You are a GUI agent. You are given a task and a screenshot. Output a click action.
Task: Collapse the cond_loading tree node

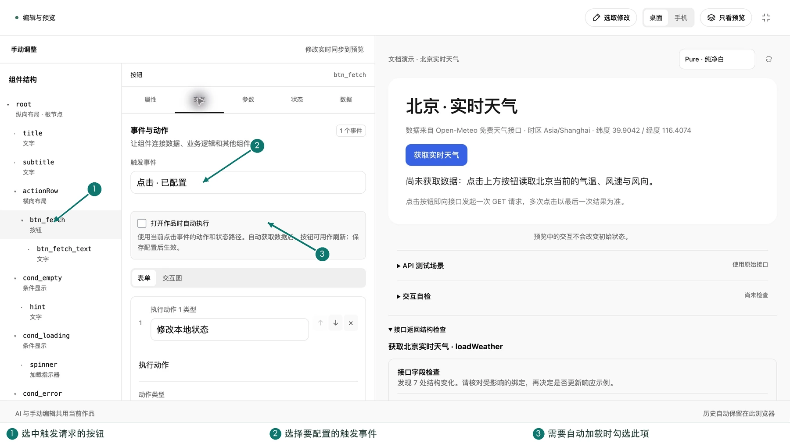coord(15,336)
